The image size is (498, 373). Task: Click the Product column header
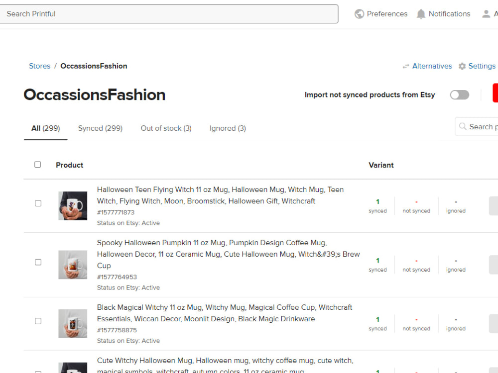pos(69,165)
